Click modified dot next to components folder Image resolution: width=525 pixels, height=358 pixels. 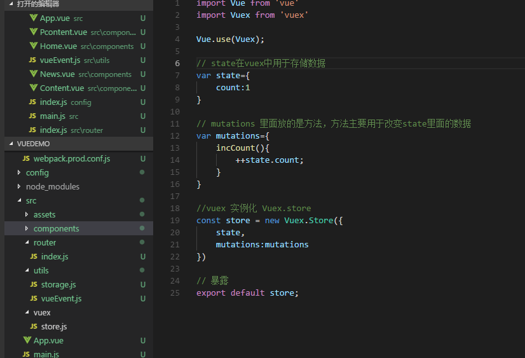point(142,228)
